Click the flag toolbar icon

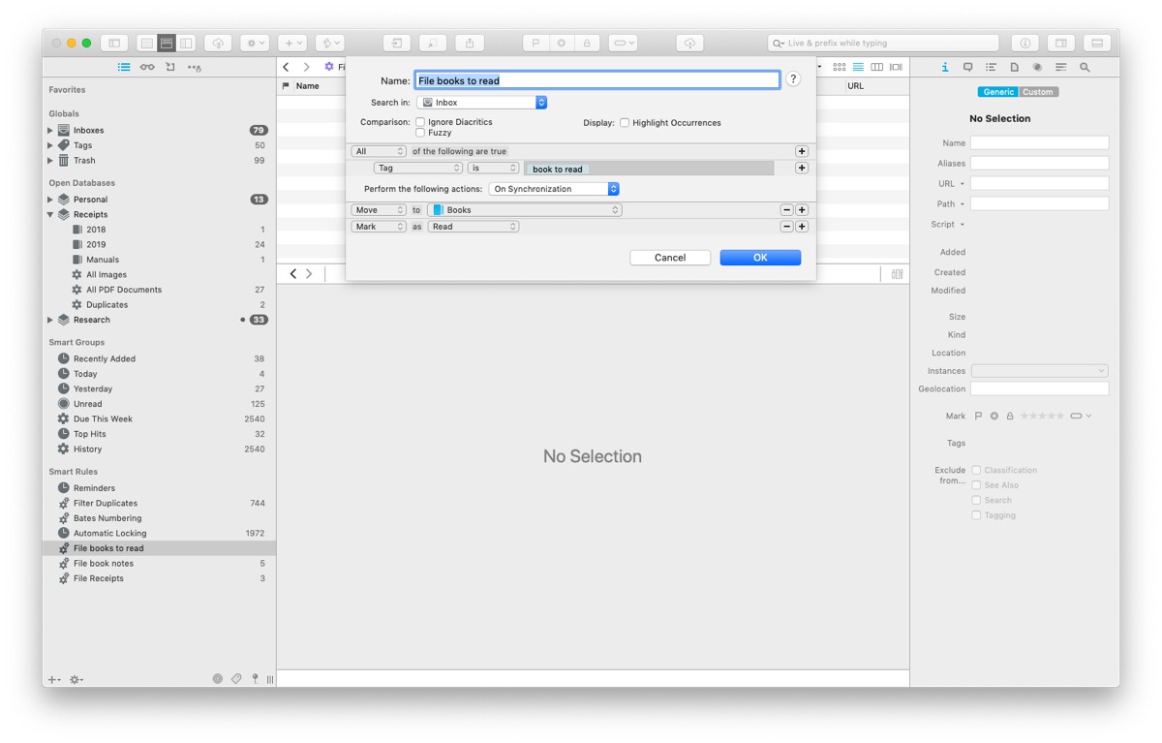click(535, 44)
